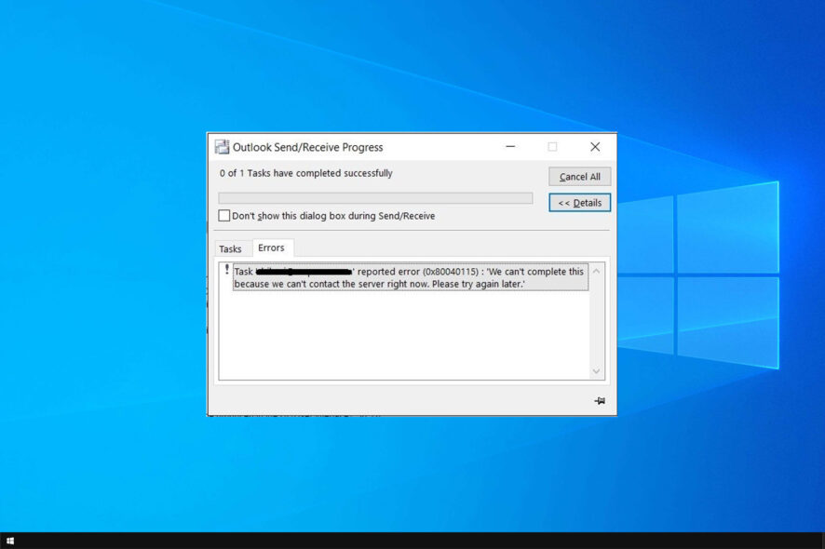Switch to the Tasks tab

coord(230,248)
